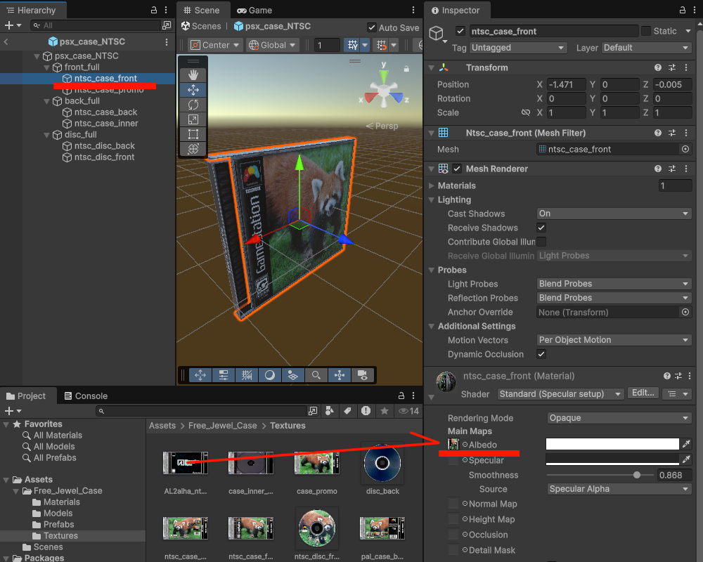Expand the Materials foldout
This screenshot has height=562, width=703.
pyautogui.click(x=432, y=185)
